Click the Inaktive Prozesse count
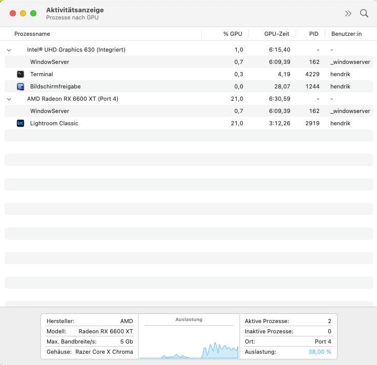Screen dimensions: 377x365 (330, 331)
